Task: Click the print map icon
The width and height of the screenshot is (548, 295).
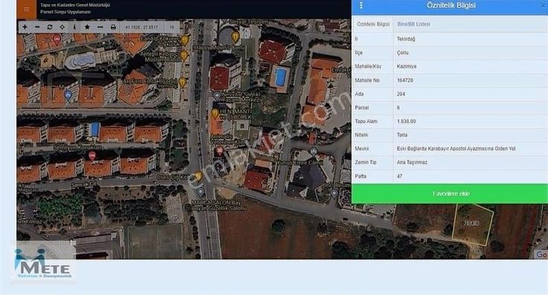Action: [x=113, y=27]
